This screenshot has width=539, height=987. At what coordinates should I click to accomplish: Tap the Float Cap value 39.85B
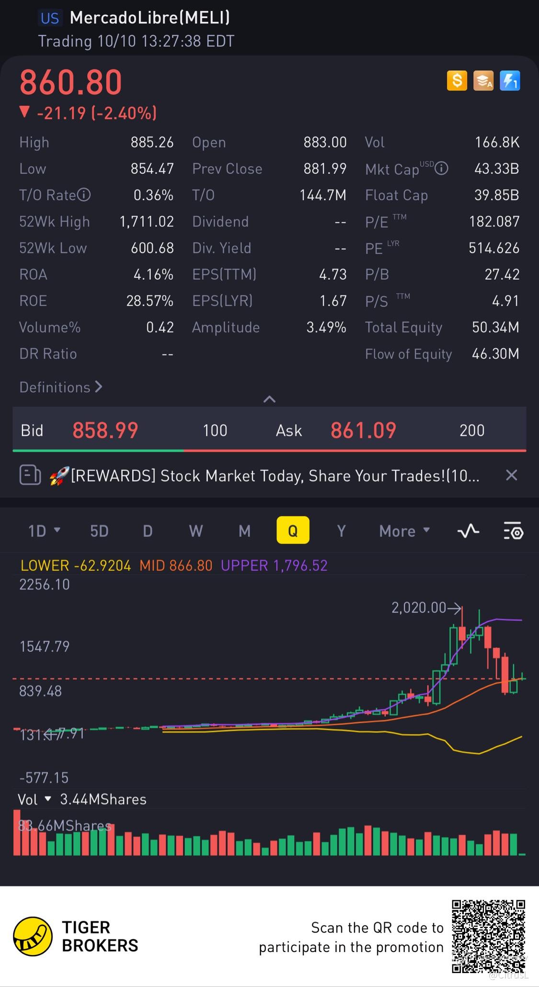[x=497, y=195]
